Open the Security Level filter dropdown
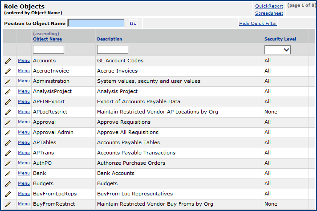317x211 pixels. pyautogui.click(x=277, y=50)
